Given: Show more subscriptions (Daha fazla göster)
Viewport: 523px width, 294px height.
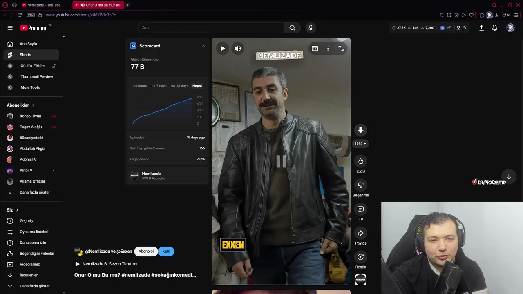Looking at the screenshot, I should click(31, 192).
